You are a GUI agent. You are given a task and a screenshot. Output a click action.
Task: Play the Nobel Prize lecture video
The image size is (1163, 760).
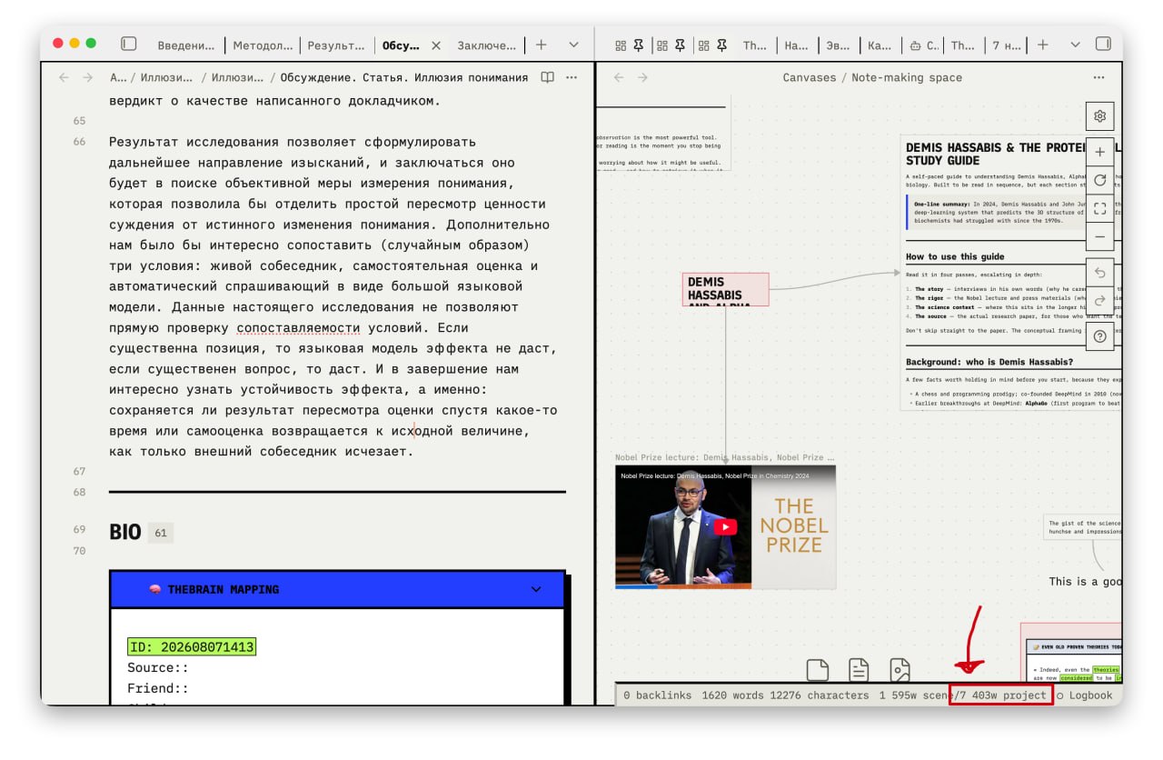725,526
